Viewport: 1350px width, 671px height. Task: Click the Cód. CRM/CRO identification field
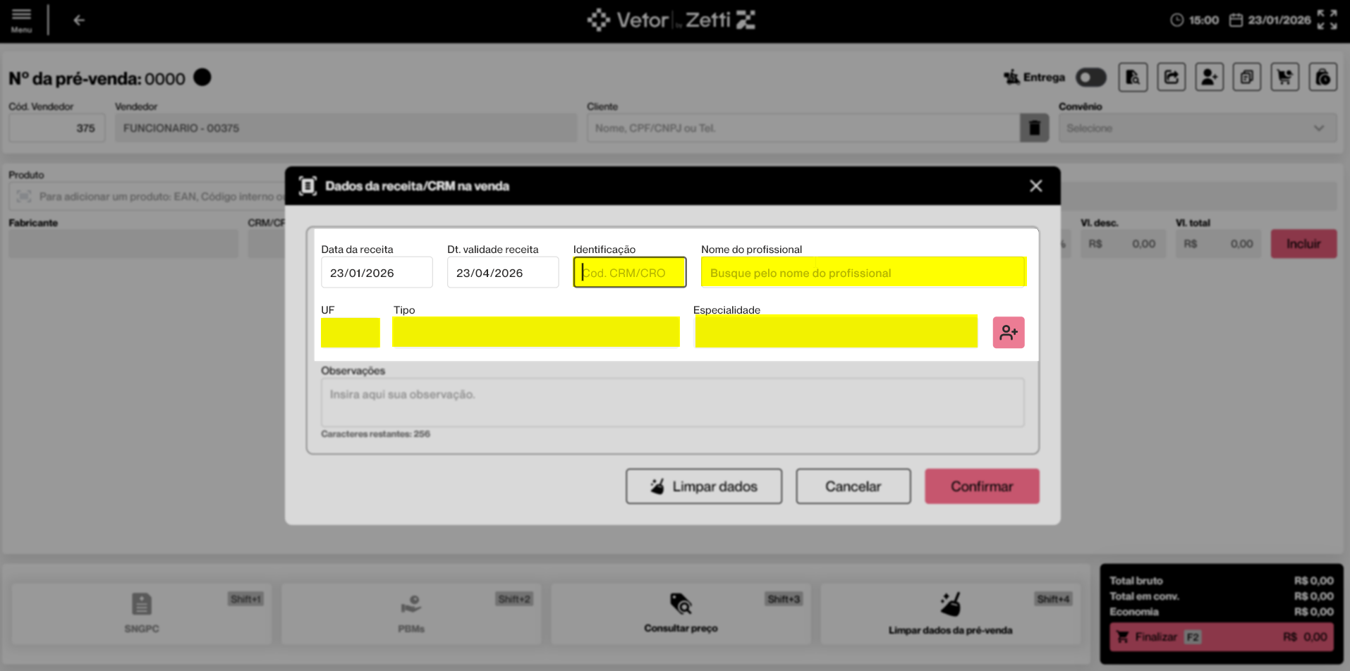point(630,273)
